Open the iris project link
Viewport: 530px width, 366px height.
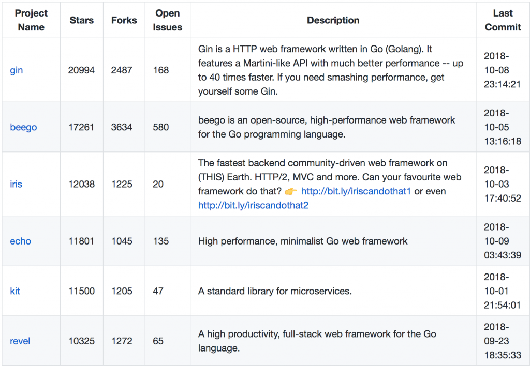[x=16, y=184]
